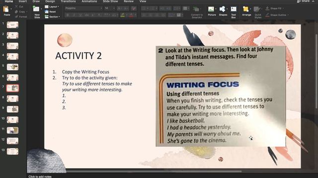The width and height of the screenshot is (318, 178).
Task: Open the Review tab
Action: (x=129, y=1)
